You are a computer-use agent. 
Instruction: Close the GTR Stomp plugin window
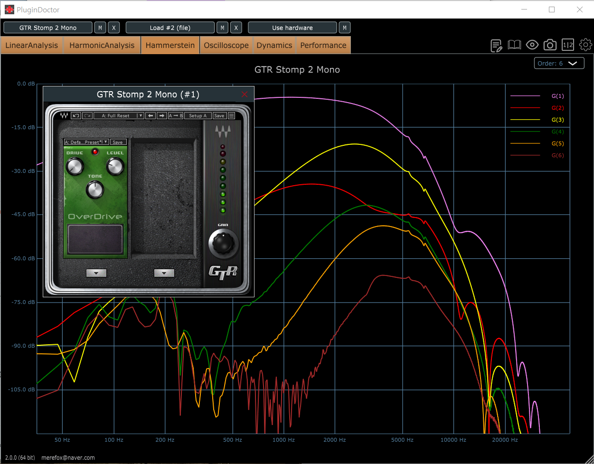(245, 95)
